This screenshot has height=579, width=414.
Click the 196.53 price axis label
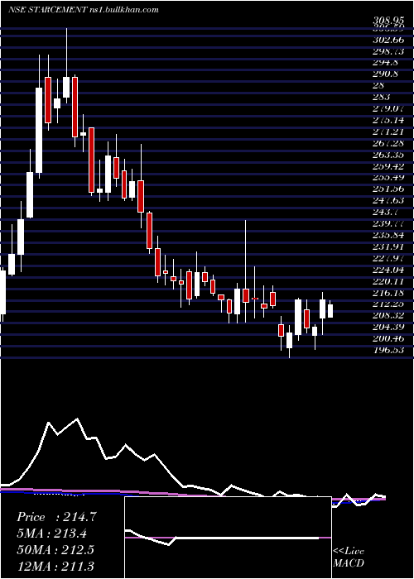[388, 350]
